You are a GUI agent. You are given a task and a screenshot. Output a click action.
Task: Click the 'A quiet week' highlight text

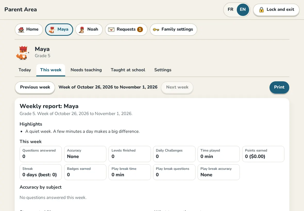(x=82, y=131)
